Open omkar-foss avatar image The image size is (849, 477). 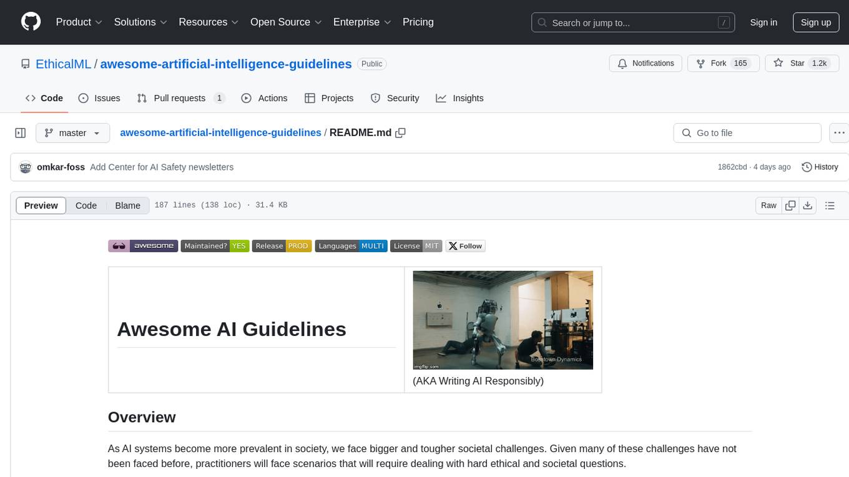point(26,167)
